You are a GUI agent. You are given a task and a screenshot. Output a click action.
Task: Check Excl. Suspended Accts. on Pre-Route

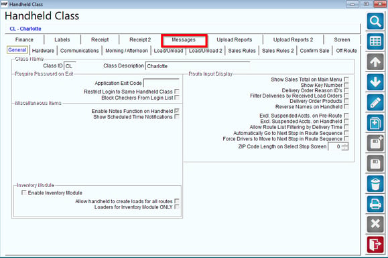coord(346,116)
